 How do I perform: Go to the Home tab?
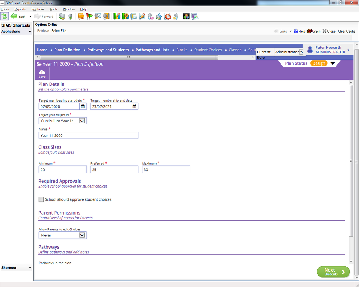pyautogui.click(x=42, y=50)
